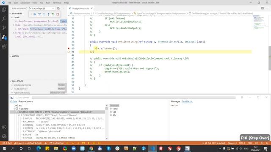
Task: Select the Postprocessor.cs editor tab
Action: [81, 8]
